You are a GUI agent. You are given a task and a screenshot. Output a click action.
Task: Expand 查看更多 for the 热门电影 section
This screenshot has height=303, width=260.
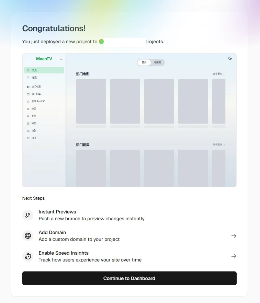click(218, 74)
